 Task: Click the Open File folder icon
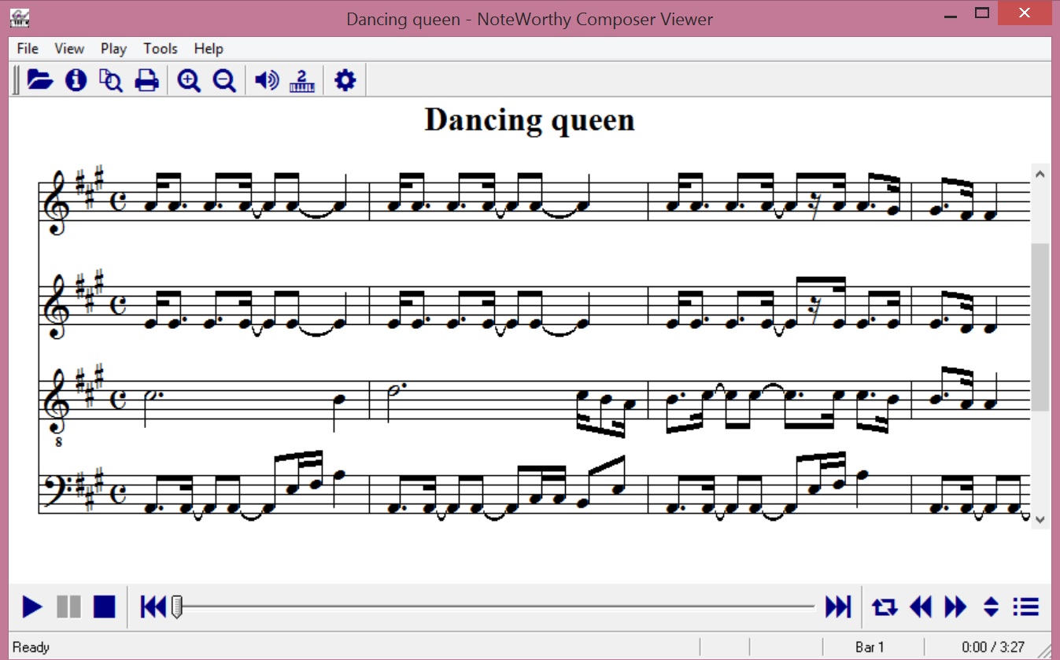(39, 80)
